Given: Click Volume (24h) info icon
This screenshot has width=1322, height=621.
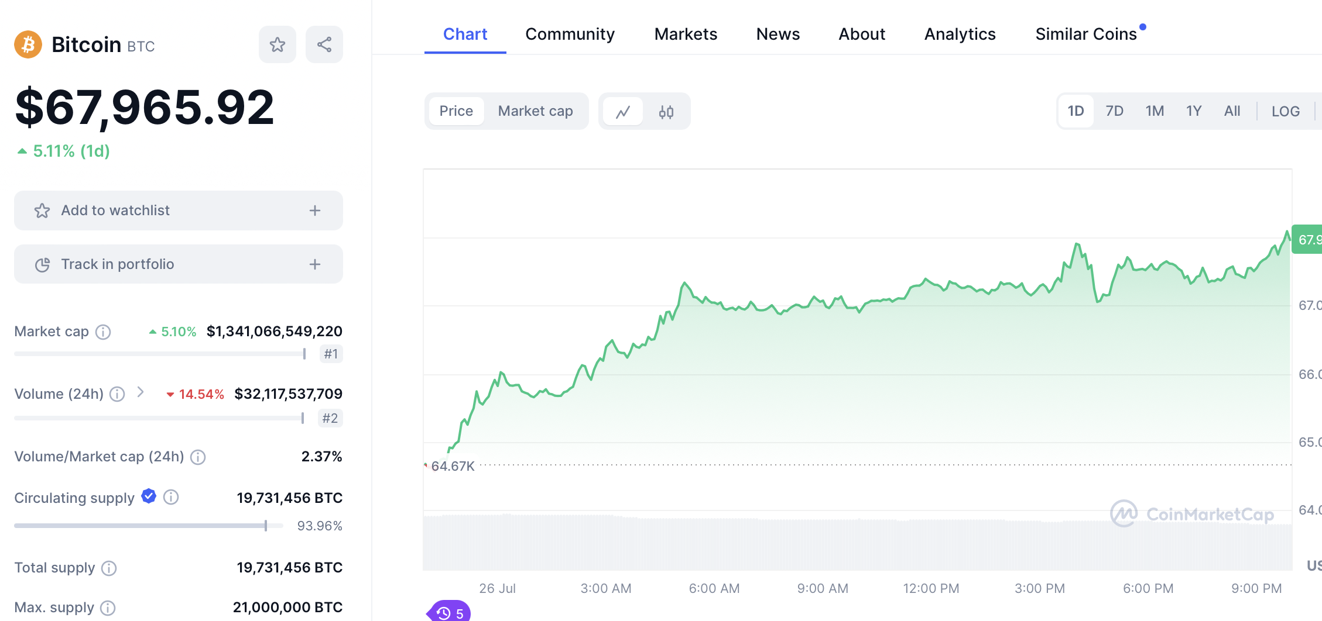Looking at the screenshot, I should (117, 394).
